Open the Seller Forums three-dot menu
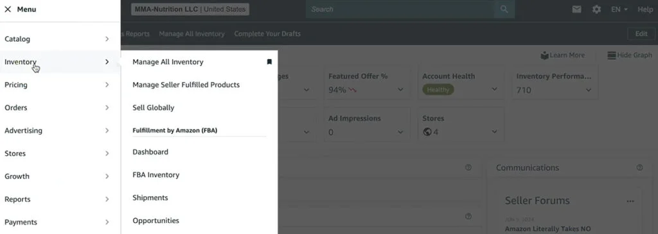 coord(630,201)
